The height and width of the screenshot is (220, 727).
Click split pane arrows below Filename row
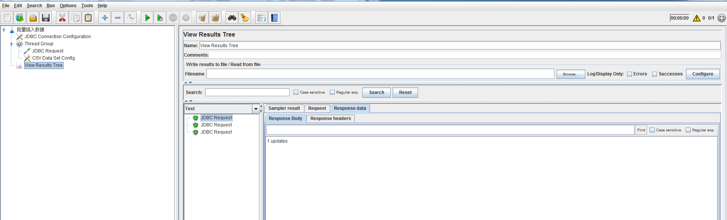tap(188, 82)
